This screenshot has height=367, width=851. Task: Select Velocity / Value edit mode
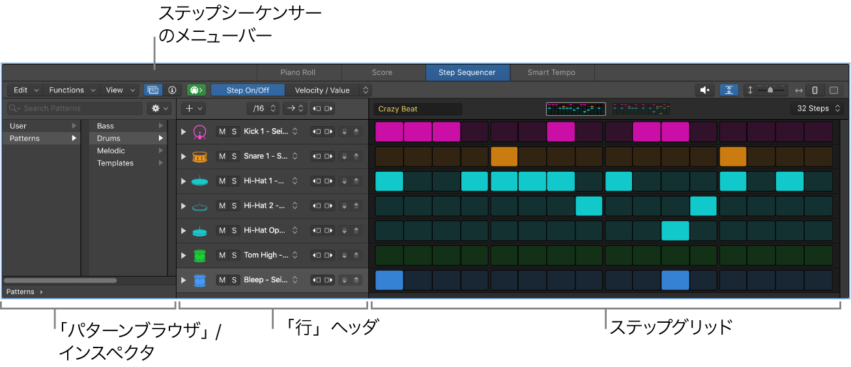click(323, 90)
